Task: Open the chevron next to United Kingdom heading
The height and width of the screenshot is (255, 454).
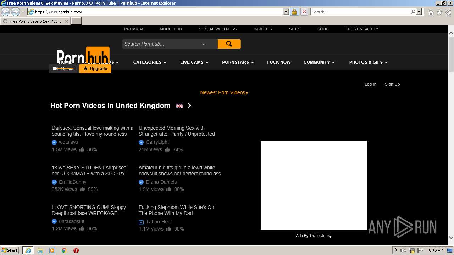Action: point(189,106)
